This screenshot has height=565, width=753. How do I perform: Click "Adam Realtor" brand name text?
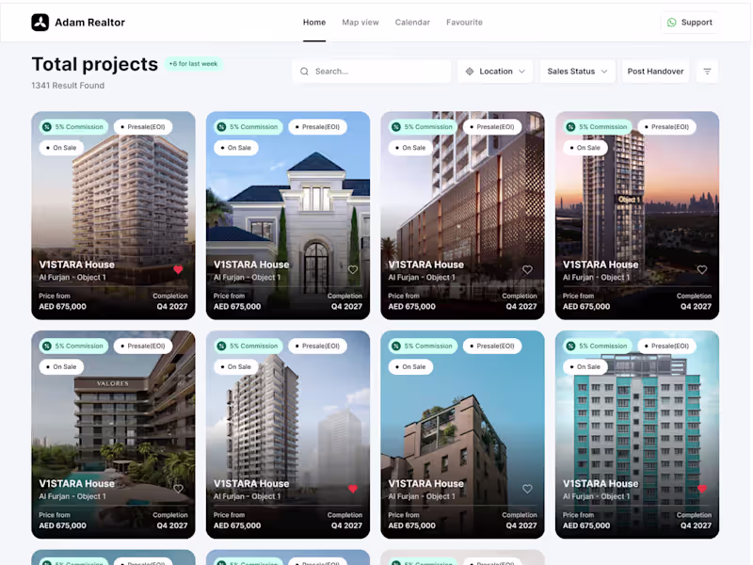[x=89, y=22]
